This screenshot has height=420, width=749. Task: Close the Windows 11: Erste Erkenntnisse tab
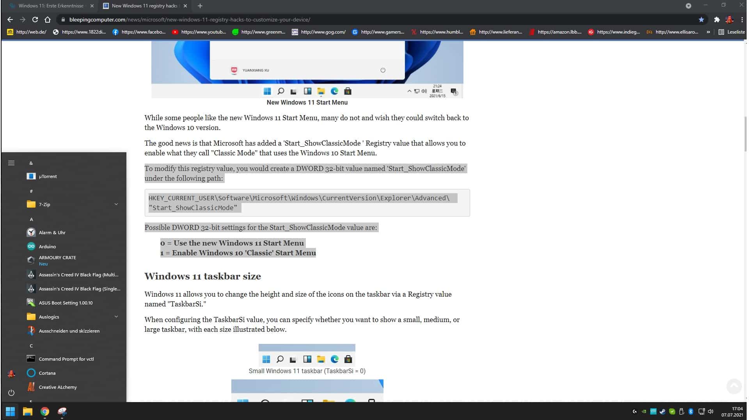tap(92, 6)
